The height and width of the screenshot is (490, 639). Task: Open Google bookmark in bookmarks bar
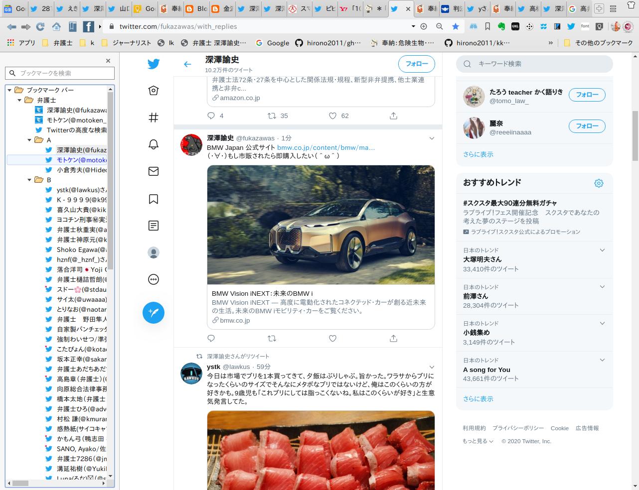coord(273,43)
